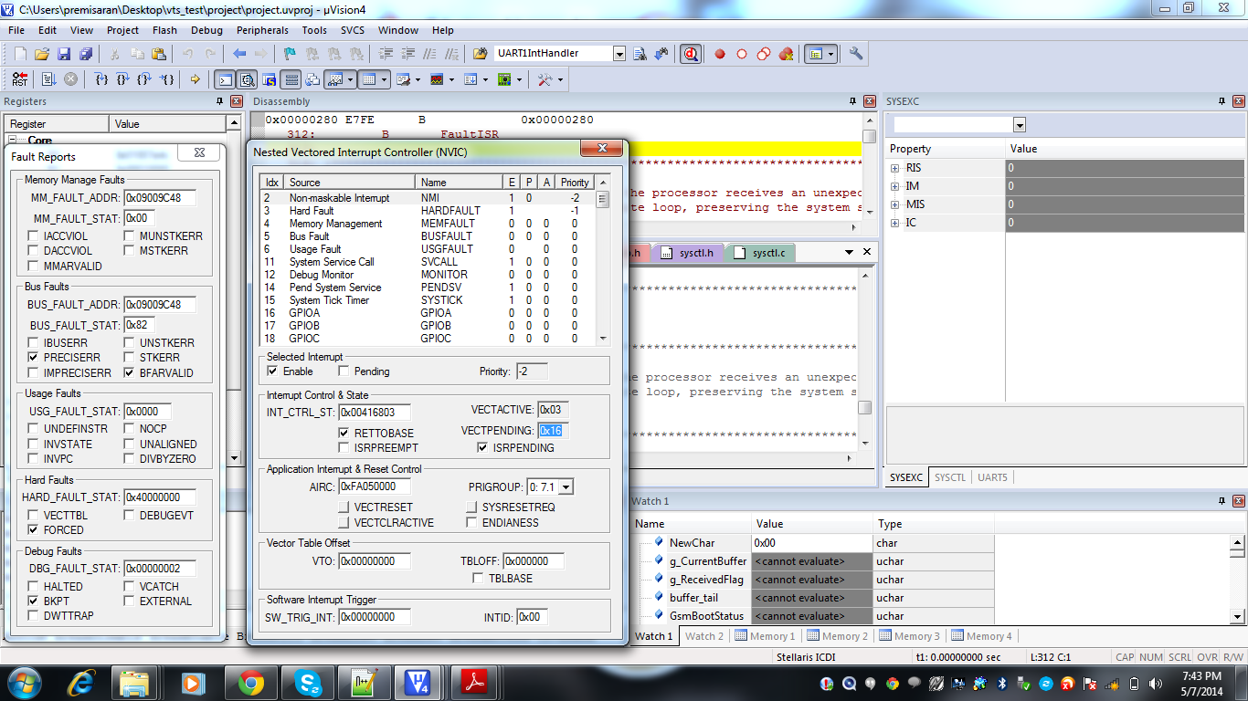Click the VTO input field
1248x701 pixels.
[x=375, y=561]
